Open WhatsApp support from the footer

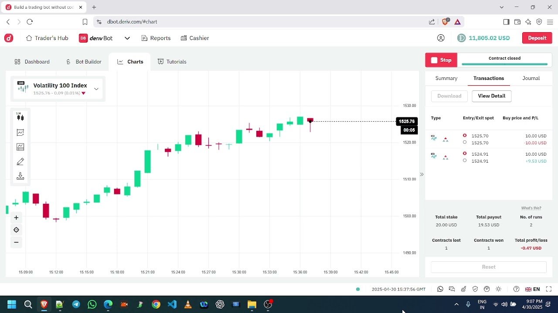pos(440,289)
